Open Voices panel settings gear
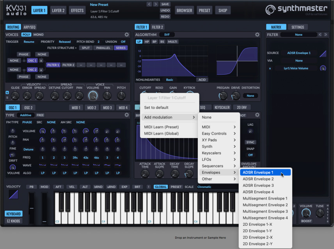This screenshot has height=249, width=334. point(127,34)
